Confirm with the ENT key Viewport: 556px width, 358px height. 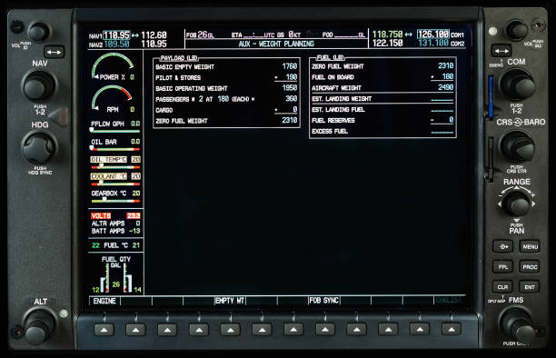pyautogui.click(x=530, y=287)
